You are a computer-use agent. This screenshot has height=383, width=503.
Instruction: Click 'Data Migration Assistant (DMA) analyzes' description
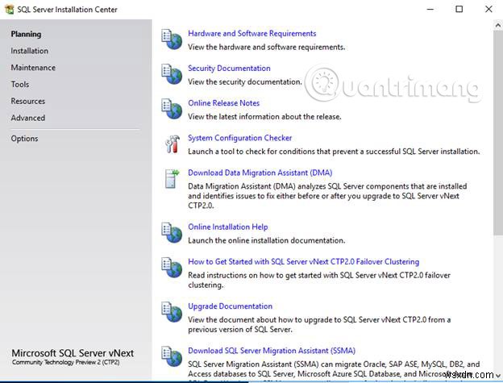[327, 196]
